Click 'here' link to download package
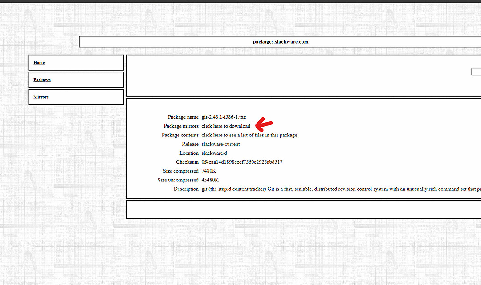The height and width of the screenshot is (285, 481). tap(218, 126)
